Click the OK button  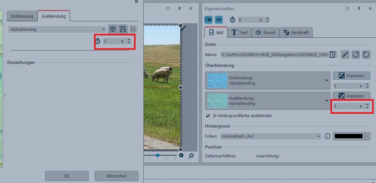click(x=66, y=176)
